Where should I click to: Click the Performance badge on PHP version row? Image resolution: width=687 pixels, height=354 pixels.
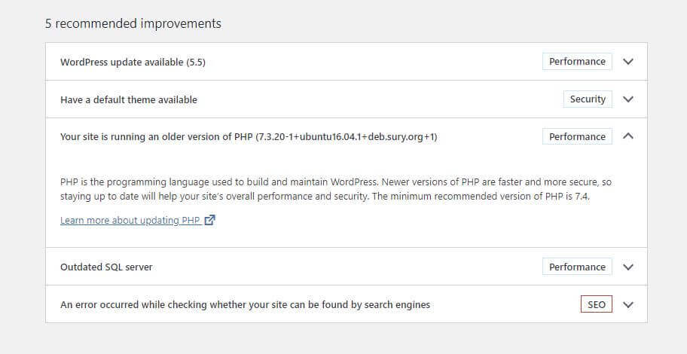pyautogui.click(x=577, y=137)
